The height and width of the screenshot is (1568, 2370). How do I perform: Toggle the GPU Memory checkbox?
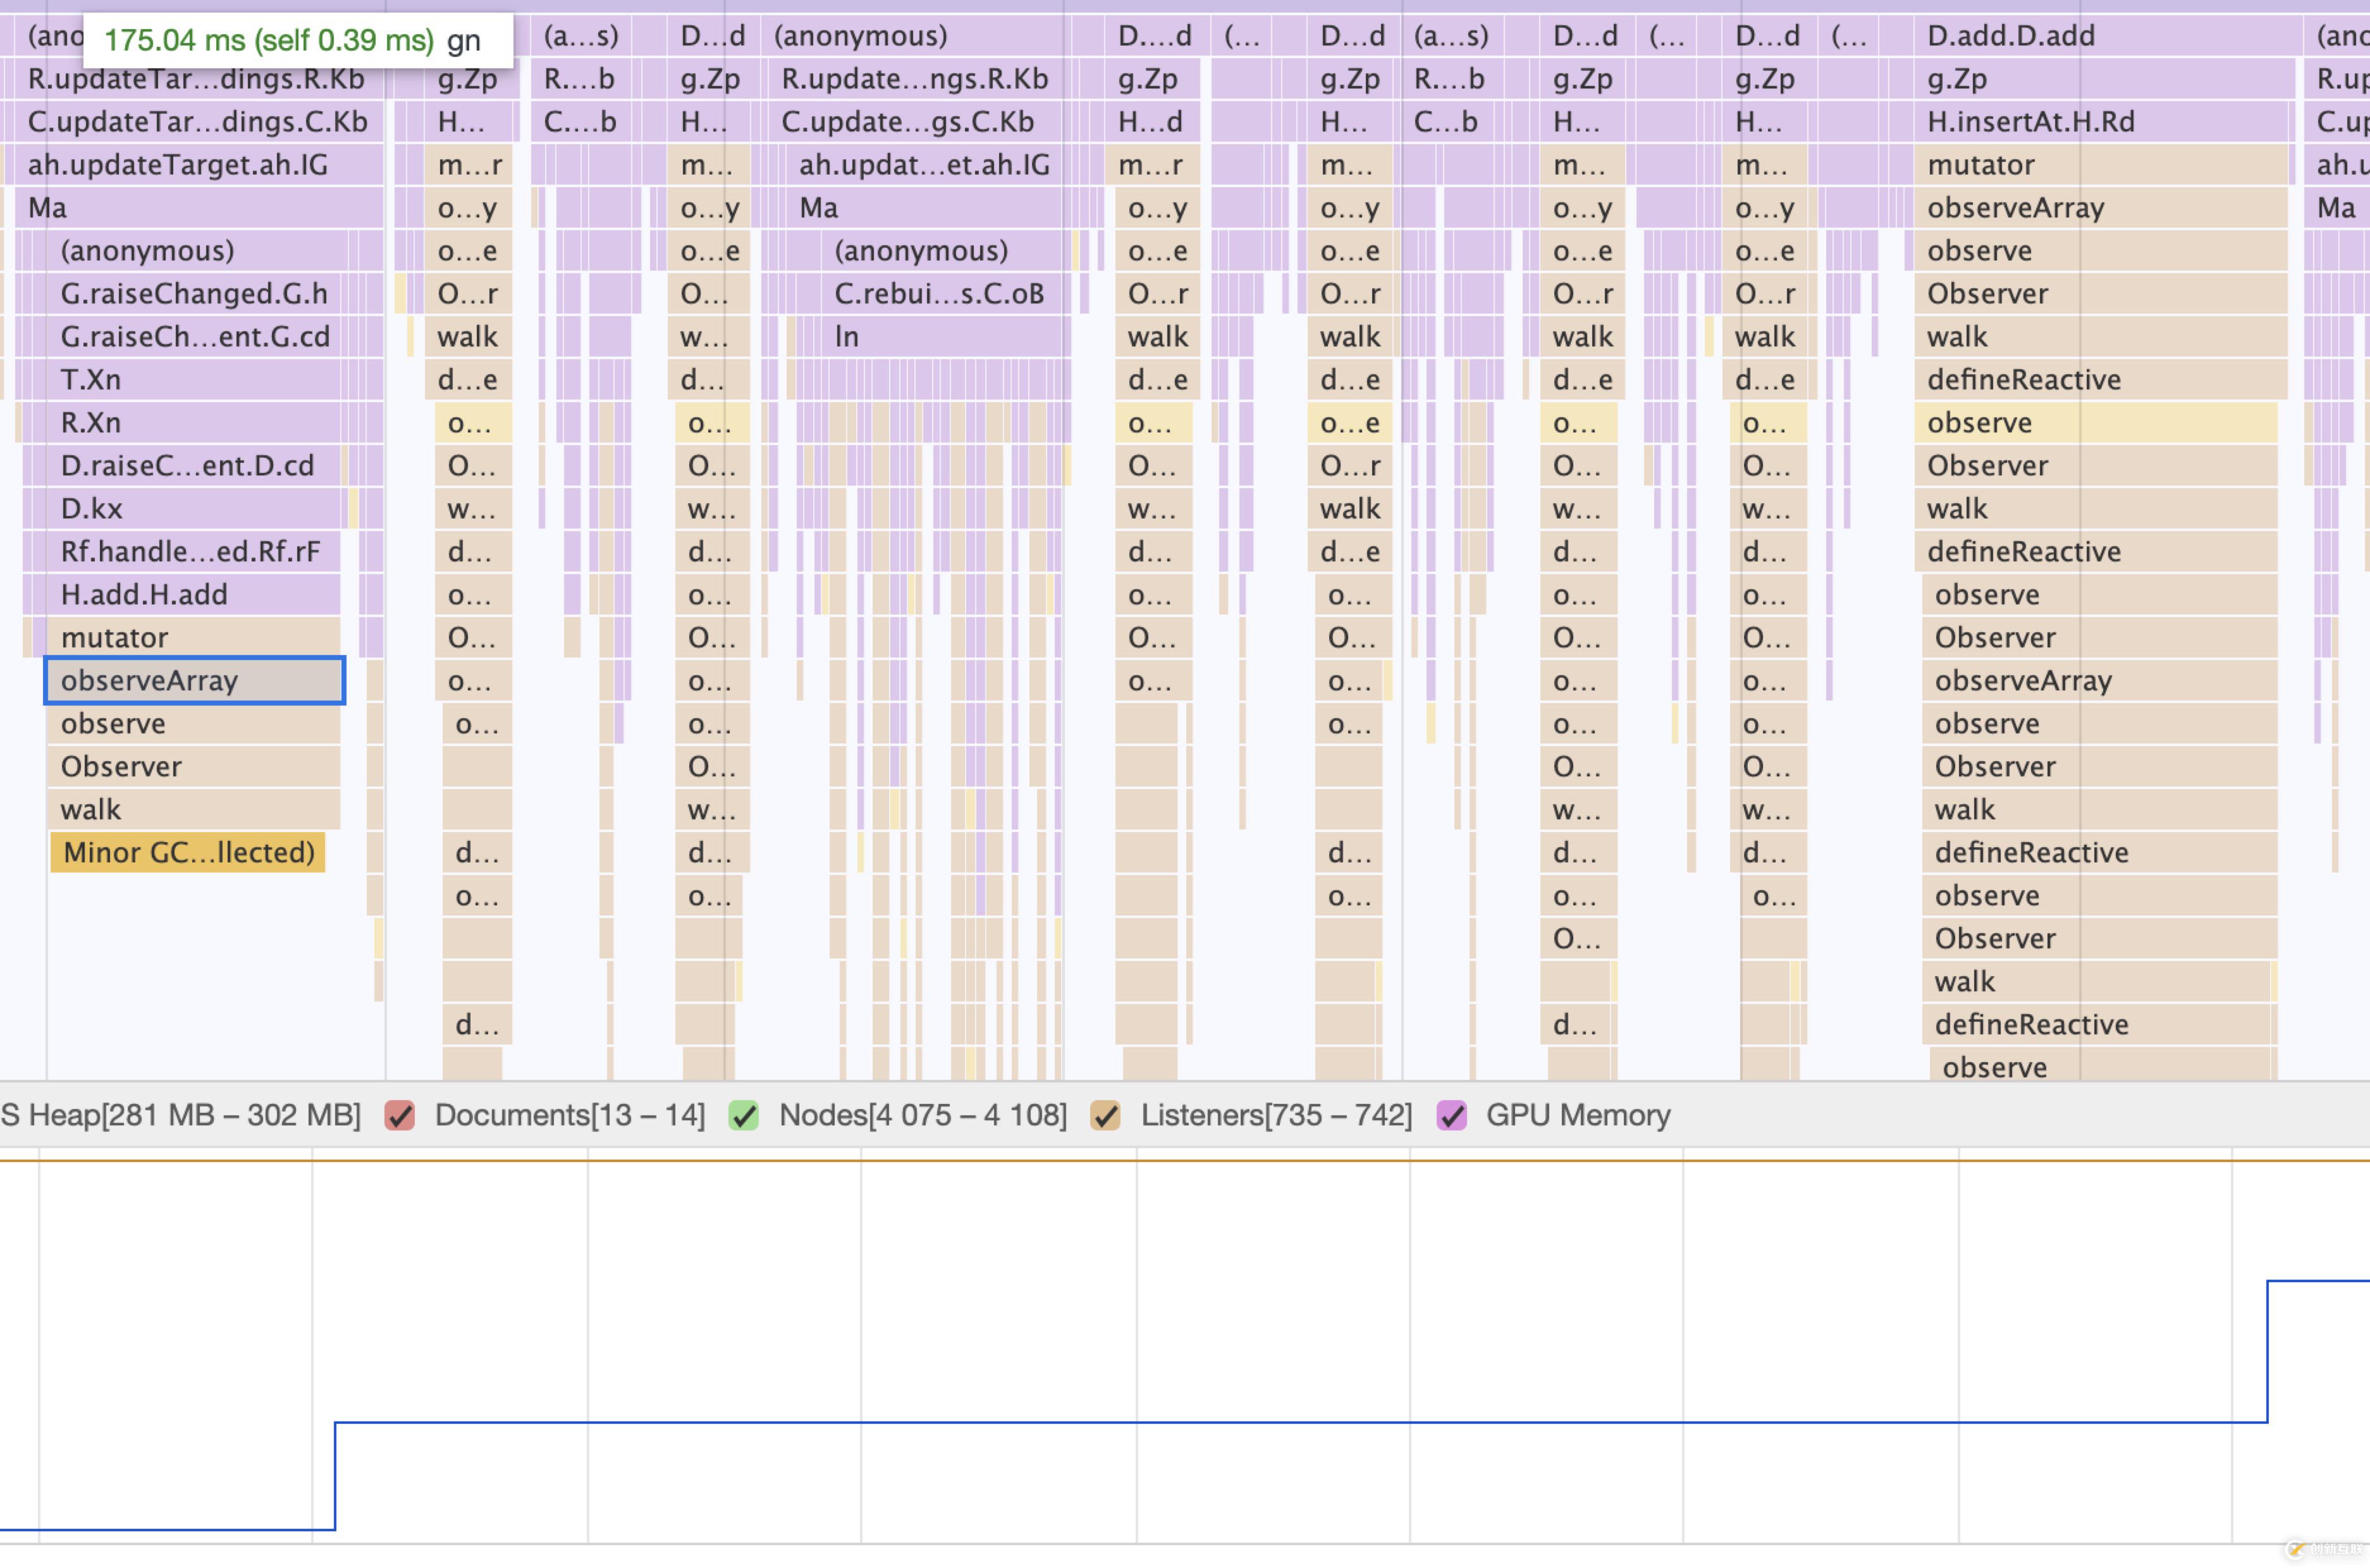[1451, 1115]
